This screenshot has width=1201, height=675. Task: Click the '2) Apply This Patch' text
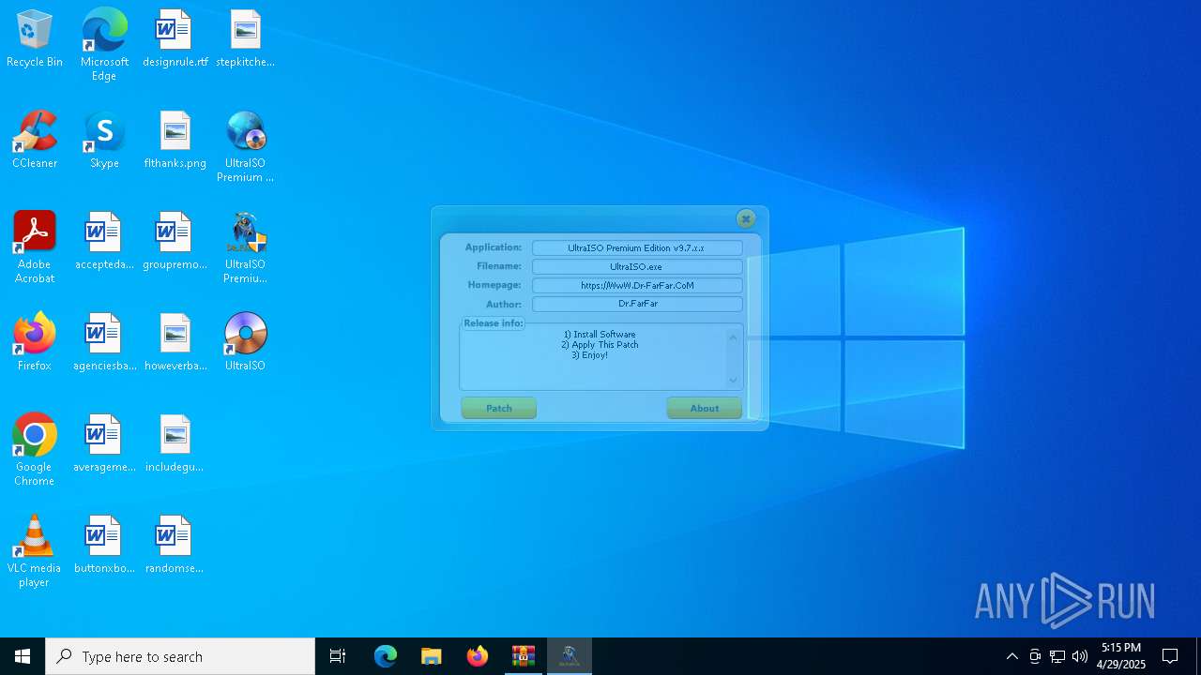[x=600, y=345]
